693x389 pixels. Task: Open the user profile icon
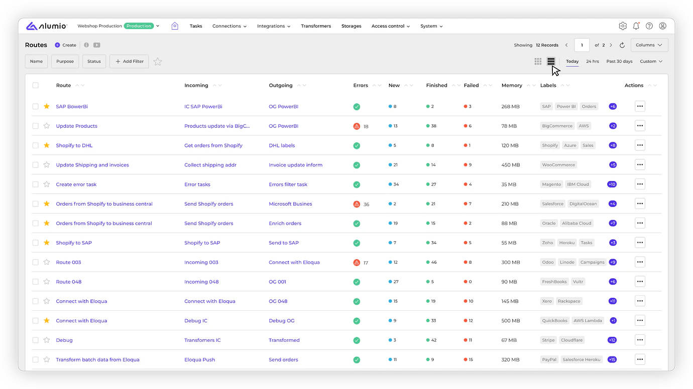click(x=663, y=26)
